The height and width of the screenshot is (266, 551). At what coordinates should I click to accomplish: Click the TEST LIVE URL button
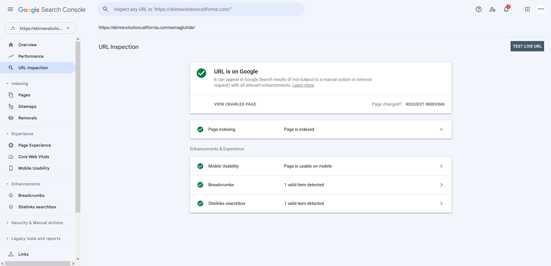527,46
